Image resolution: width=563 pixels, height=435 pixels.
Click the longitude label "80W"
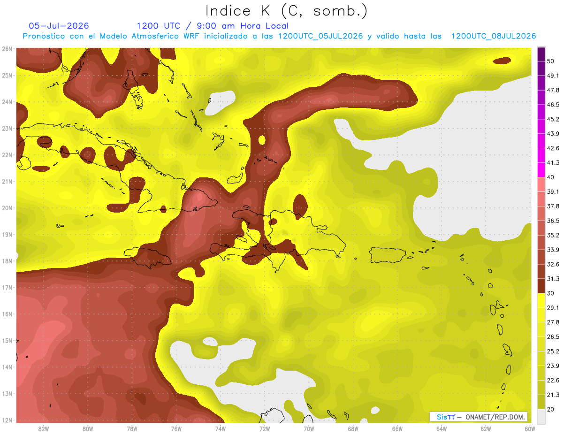(87, 428)
